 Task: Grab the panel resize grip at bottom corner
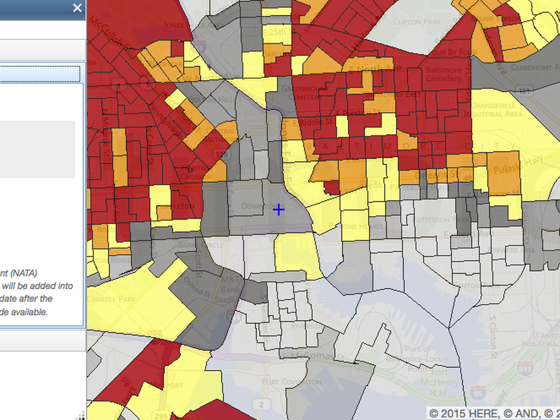click(81, 416)
